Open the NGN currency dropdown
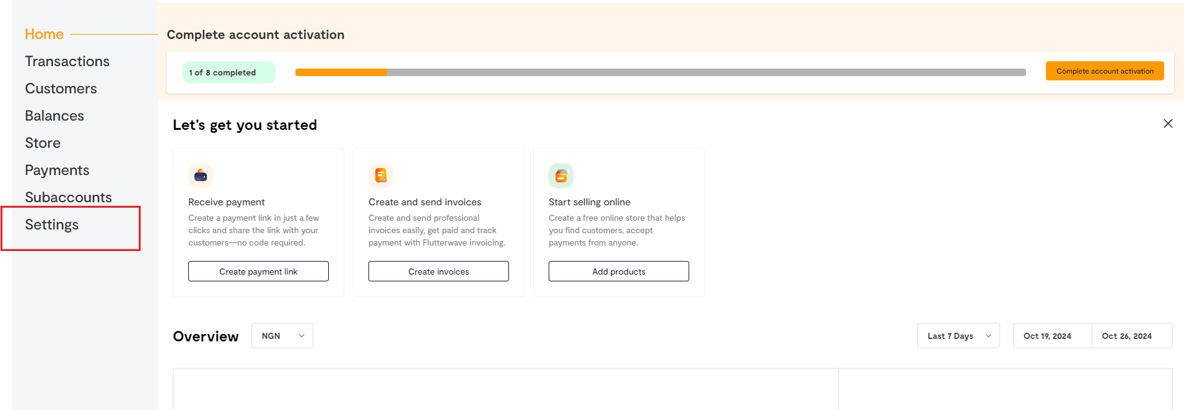 tap(282, 336)
